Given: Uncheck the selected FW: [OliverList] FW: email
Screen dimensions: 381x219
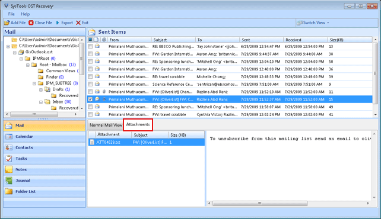Looking at the screenshot, I should [90, 99].
